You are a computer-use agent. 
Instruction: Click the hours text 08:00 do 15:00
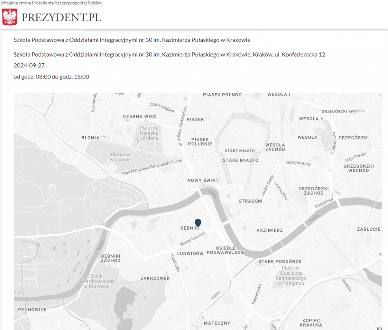coord(51,77)
